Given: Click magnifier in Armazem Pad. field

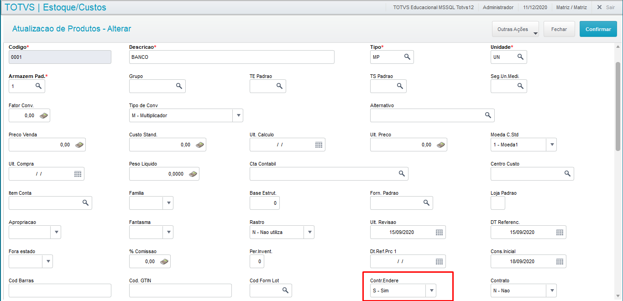Looking at the screenshot, I should pos(38,86).
